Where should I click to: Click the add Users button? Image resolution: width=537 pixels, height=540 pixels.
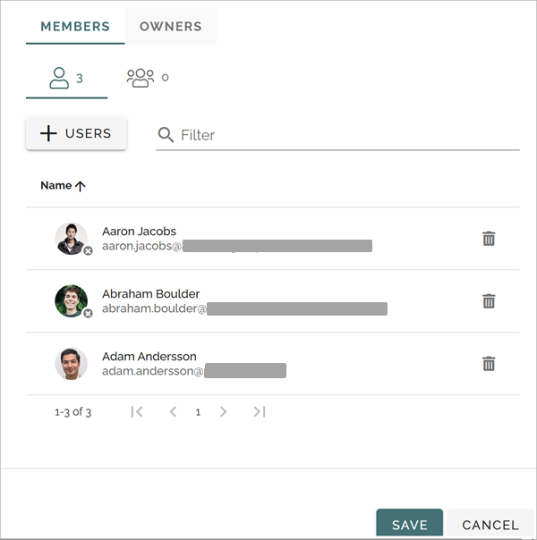coord(76,133)
